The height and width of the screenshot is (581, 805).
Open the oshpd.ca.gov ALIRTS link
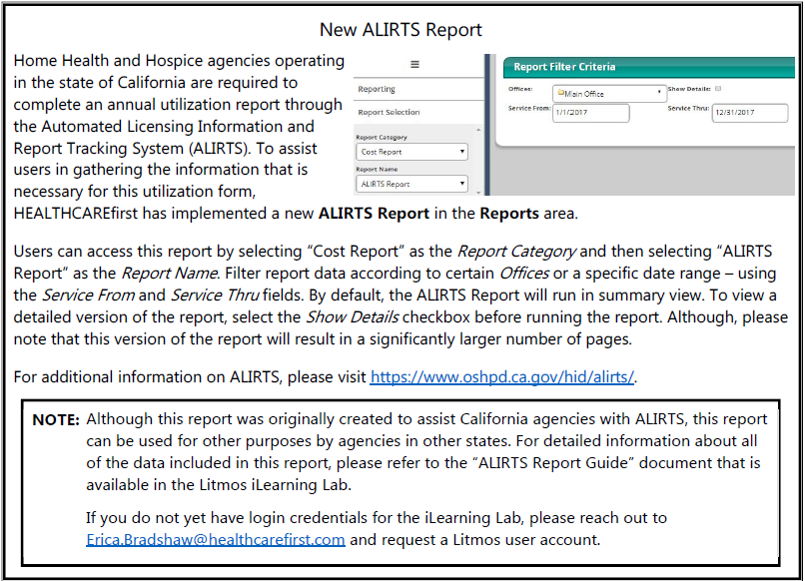point(502,376)
